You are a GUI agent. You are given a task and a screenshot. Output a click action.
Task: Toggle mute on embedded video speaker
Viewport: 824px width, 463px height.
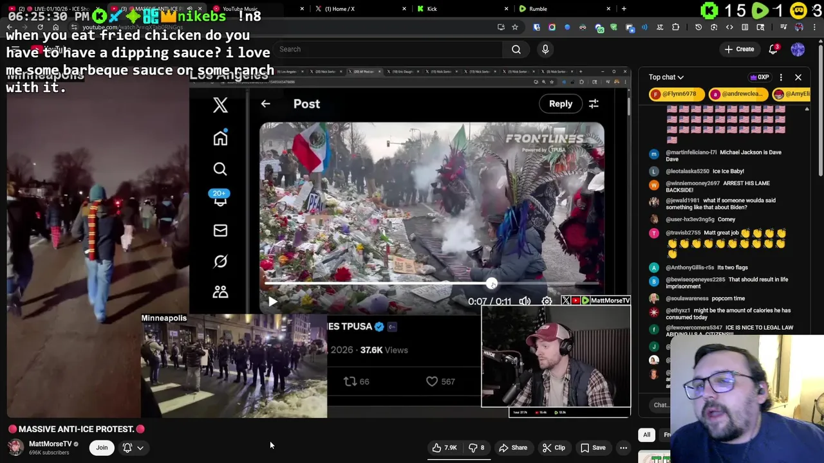tap(525, 301)
